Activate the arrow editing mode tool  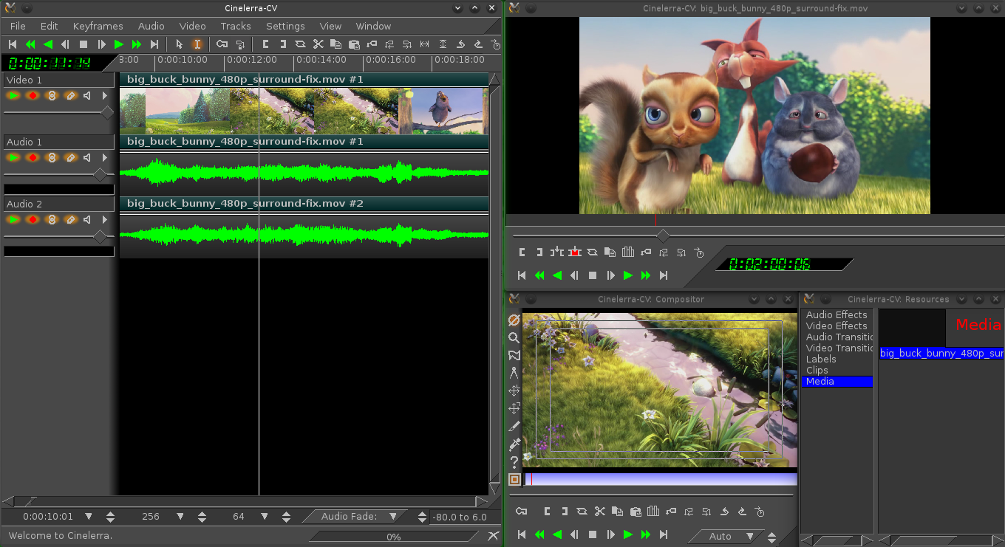tap(179, 44)
